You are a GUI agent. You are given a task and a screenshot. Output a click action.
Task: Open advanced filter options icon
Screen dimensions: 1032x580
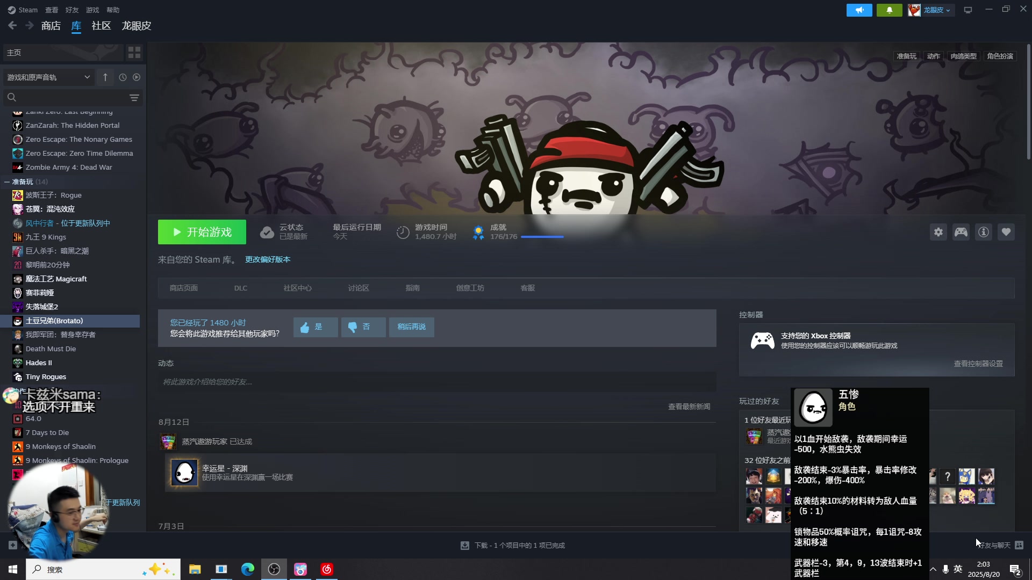click(134, 97)
